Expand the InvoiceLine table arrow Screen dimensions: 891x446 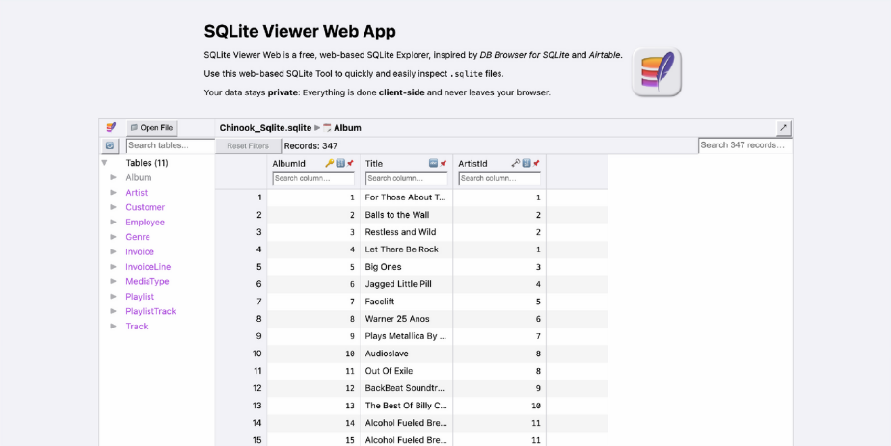(x=114, y=267)
